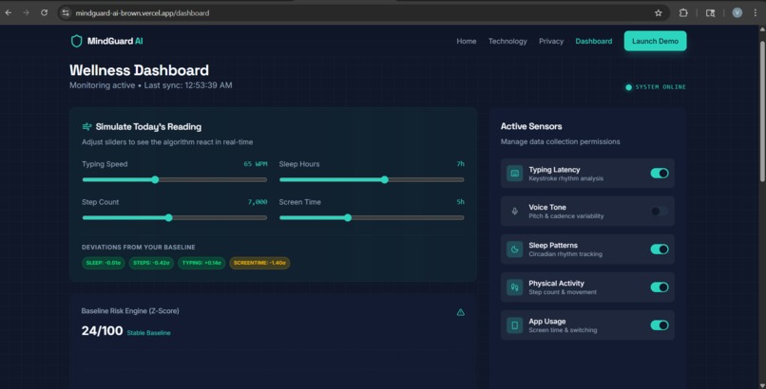
Task: Click the 7h sleep hours value
Action: (x=460, y=164)
